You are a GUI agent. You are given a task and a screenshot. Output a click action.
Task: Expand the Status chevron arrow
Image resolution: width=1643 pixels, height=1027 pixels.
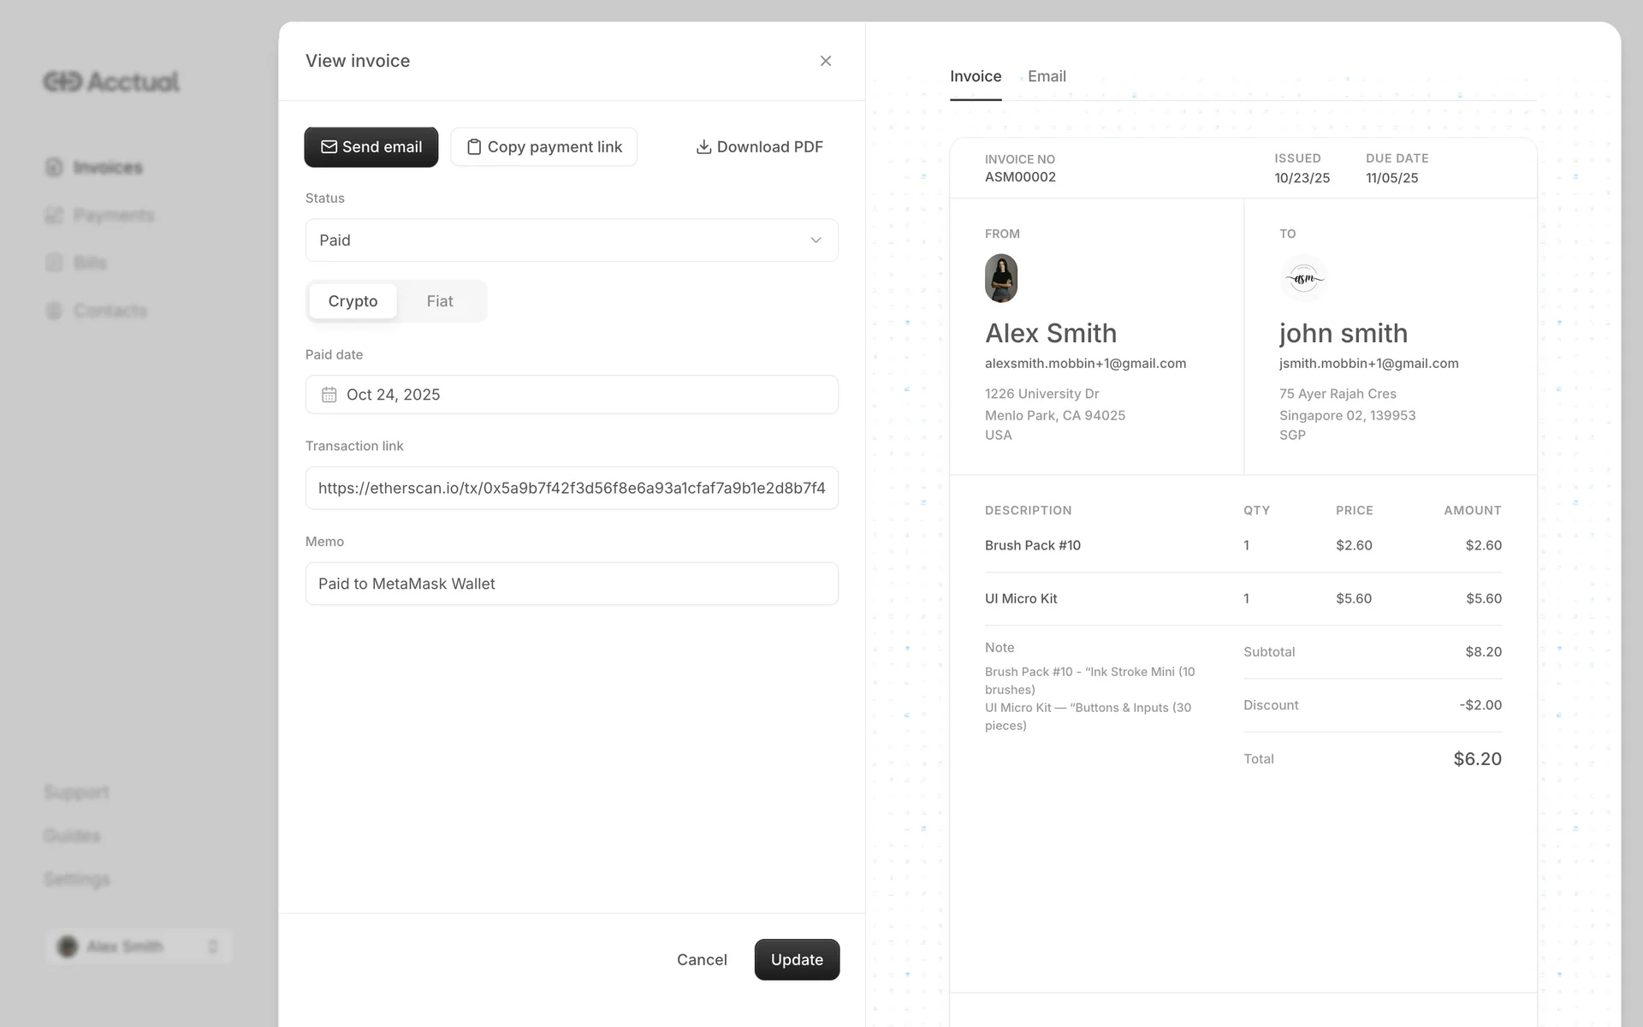tap(816, 240)
